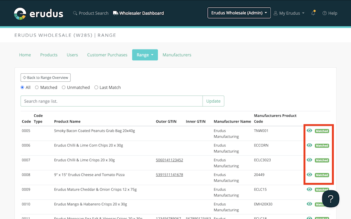This screenshot has height=219, width=351.
Task: Select the All radio button
Action: pyautogui.click(x=22, y=87)
